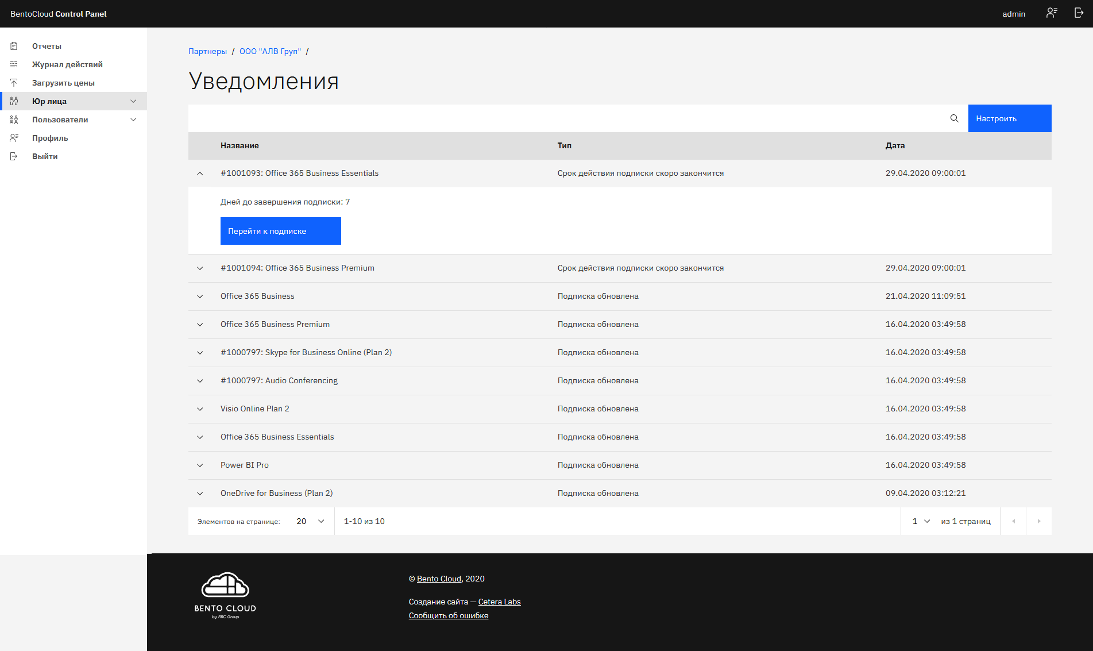Click the user profile icon in top bar

[1052, 13]
